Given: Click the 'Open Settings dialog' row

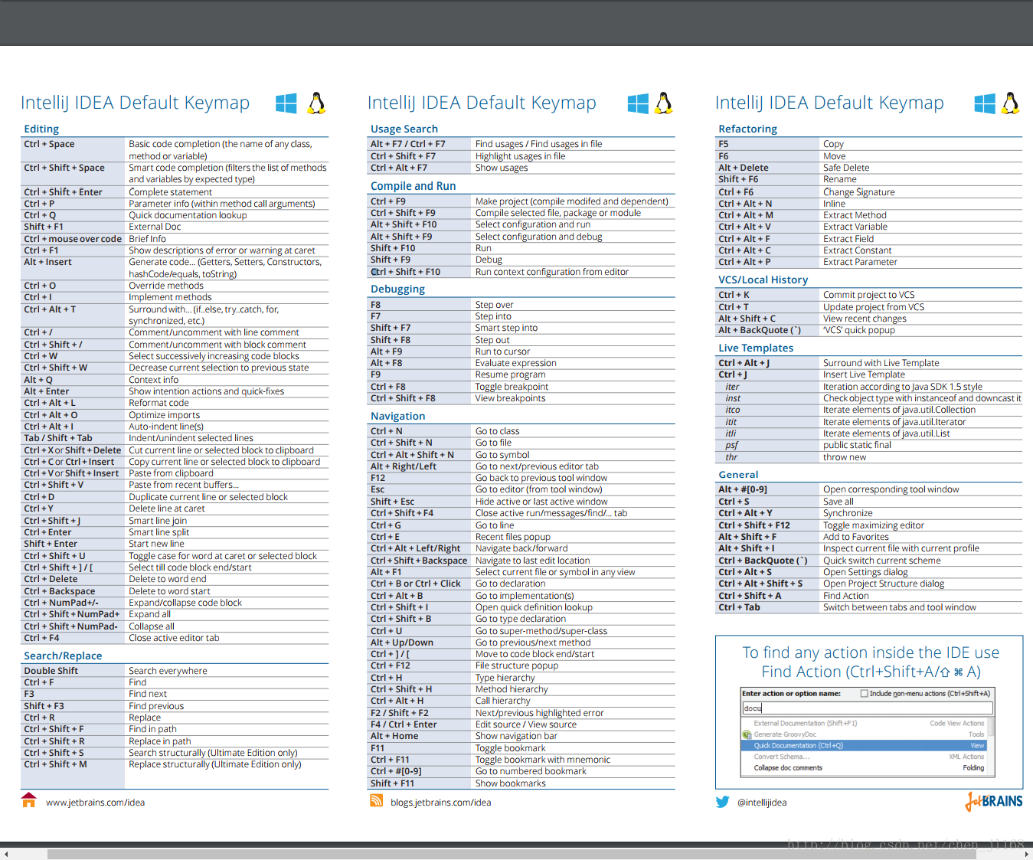Looking at the screenshot, I should point(869,572).
